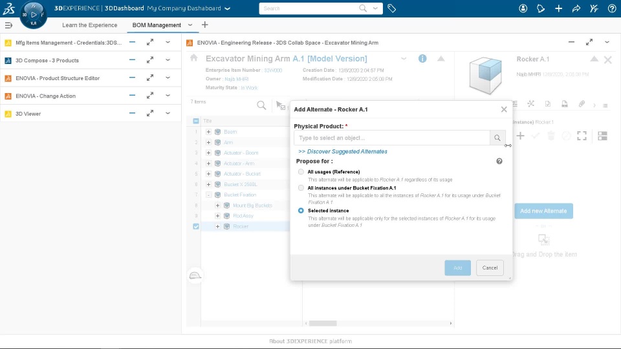Image resolution: width=621 pixels, height=349 pixels.
Task: Click the Rocker 3D cube thumbnail
Action: pyautogui.click(x=486, y=76)
